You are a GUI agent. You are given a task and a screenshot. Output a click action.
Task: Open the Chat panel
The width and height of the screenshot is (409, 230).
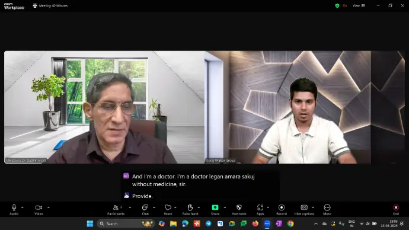coord(145,209)
